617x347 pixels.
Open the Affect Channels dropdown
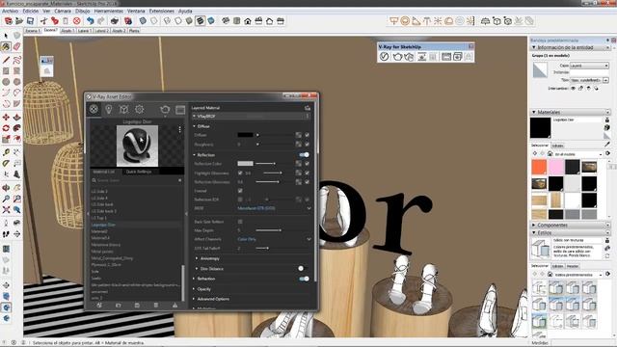274,239
